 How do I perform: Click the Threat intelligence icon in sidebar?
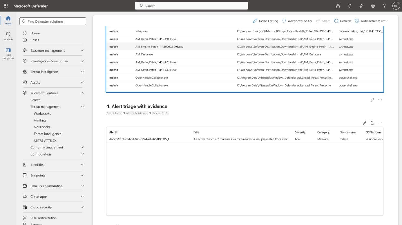coord(25,72)
